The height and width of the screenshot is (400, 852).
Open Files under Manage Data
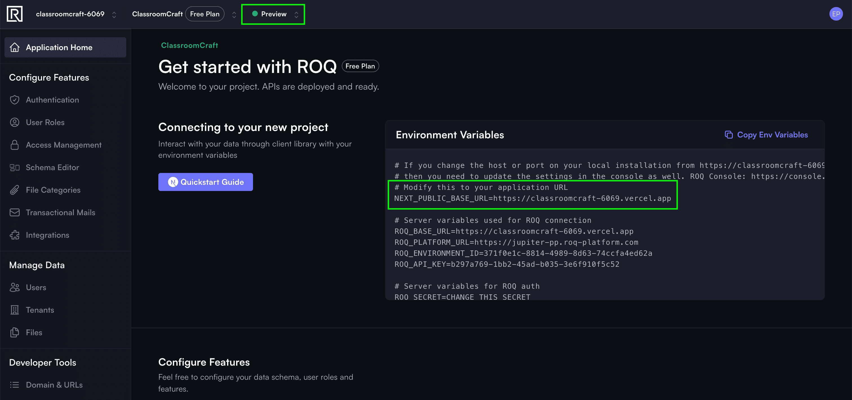65,333
